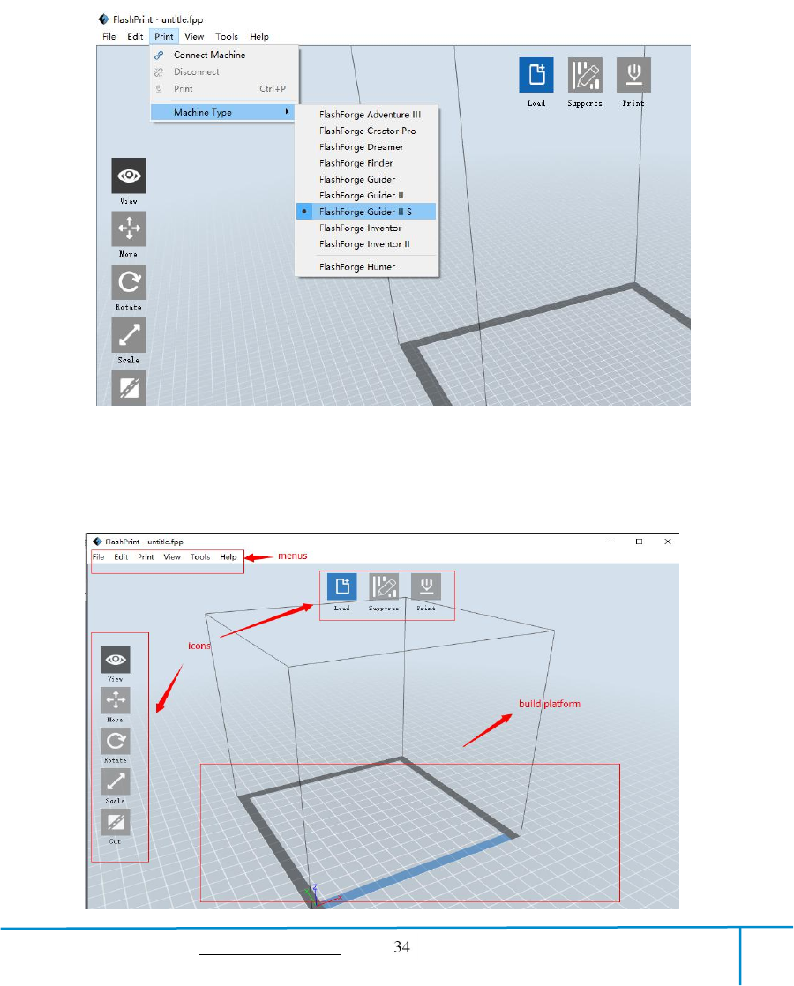Select View eye tool in bottom screenshot
Screen dimensions: 794x986
point(116,660)
